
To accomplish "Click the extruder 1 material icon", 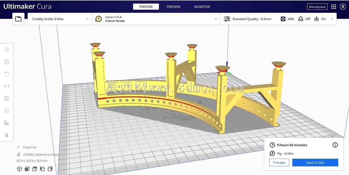I will [x=99, y=19].
